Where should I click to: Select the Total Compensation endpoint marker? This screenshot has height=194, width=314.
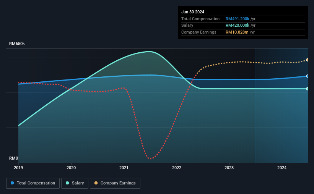tap(307, 76)
